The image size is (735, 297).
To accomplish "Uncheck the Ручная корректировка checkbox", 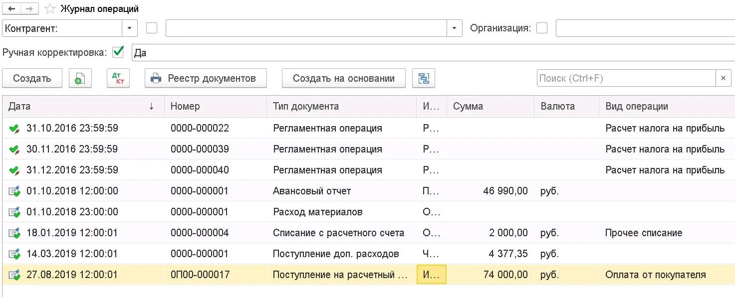I will (x=118, y=52).
